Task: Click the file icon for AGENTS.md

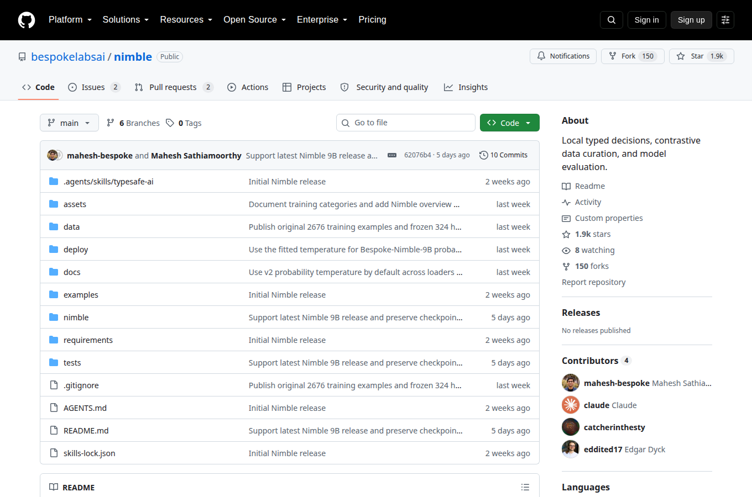Action: [x=54, y=408]
